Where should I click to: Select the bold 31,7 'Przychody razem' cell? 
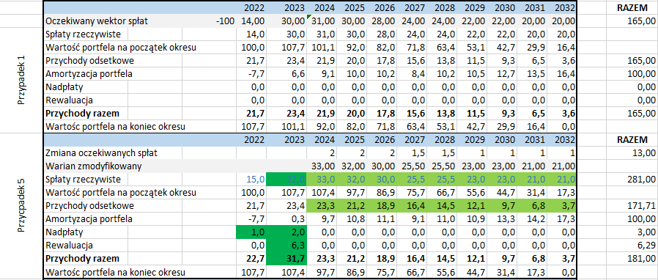(x=287, y=258)
